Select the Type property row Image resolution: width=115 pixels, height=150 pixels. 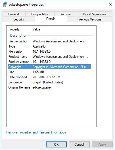[x=49, y=46]
